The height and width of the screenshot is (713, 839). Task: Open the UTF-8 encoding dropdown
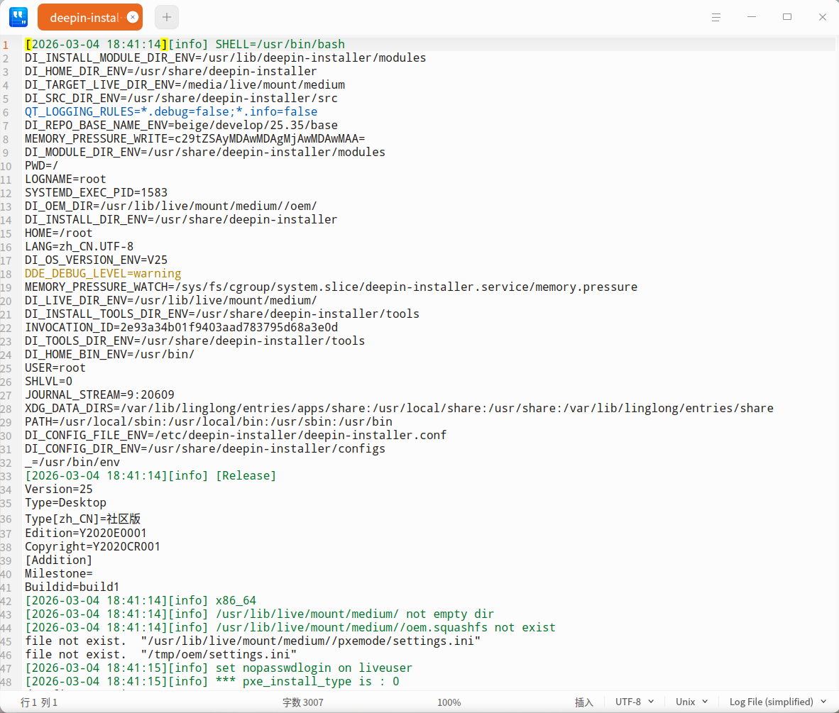coord(632,702)
